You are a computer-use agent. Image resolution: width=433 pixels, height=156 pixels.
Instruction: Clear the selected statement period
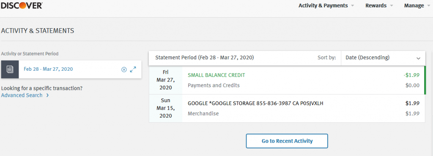point(124,69)
